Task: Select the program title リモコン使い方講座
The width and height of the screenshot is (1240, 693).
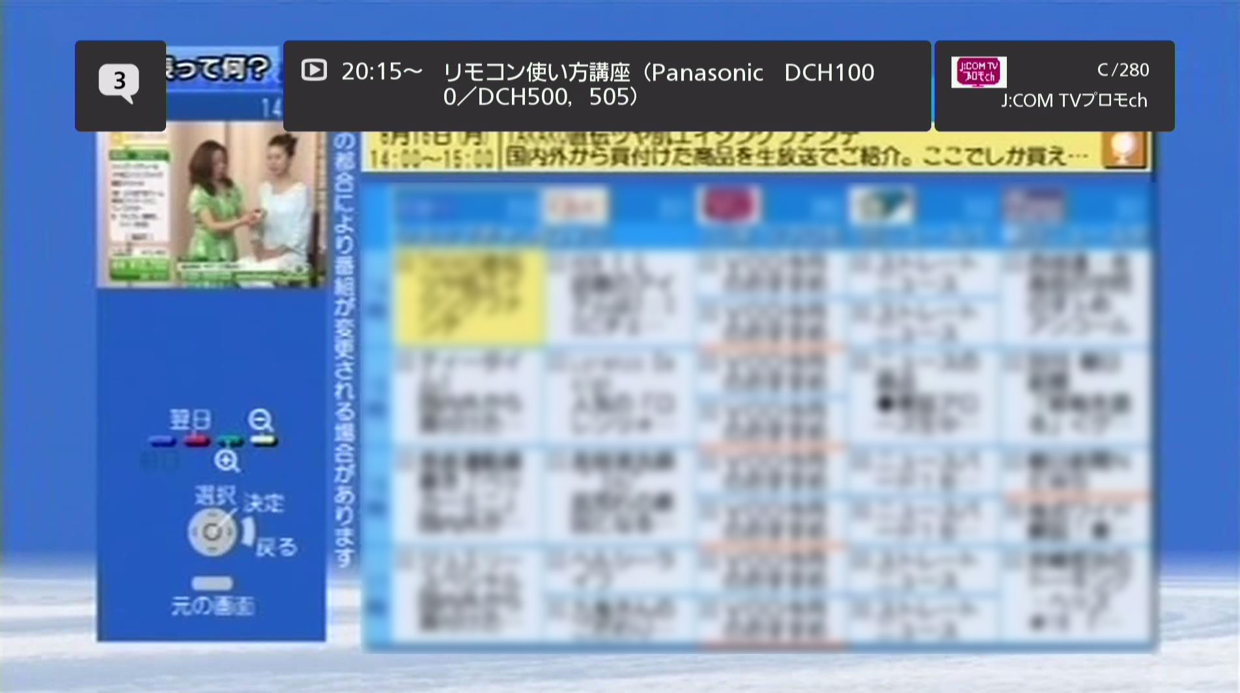Action: coord(537,72)
